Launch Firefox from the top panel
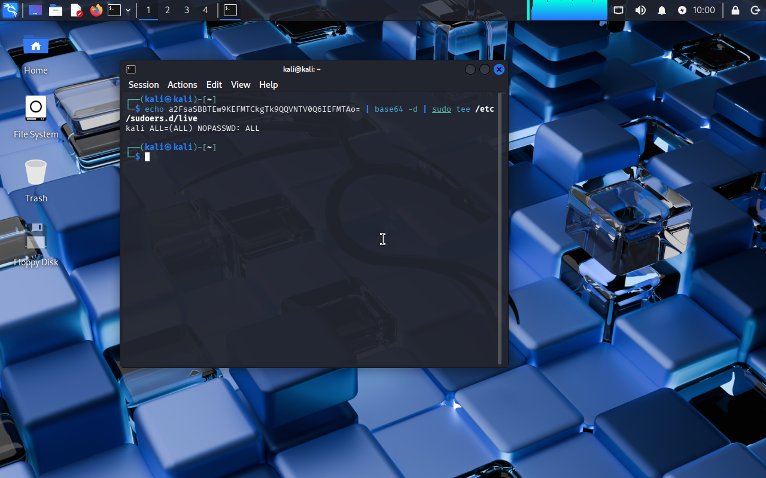 point(96,10)
